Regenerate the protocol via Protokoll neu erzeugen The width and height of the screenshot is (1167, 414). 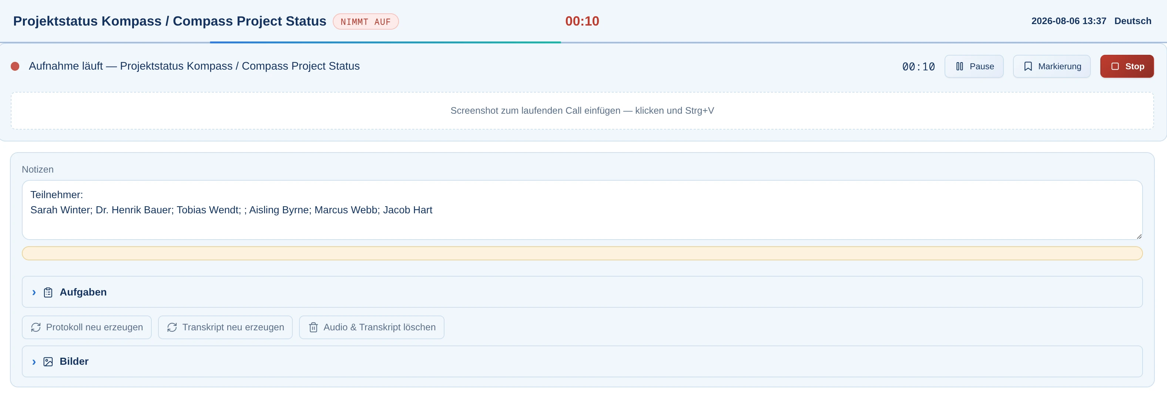(x=87, y=327)
